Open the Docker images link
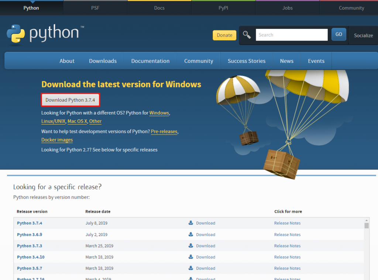The width and height of the screenshot is (378, 280). pos(57,140)
